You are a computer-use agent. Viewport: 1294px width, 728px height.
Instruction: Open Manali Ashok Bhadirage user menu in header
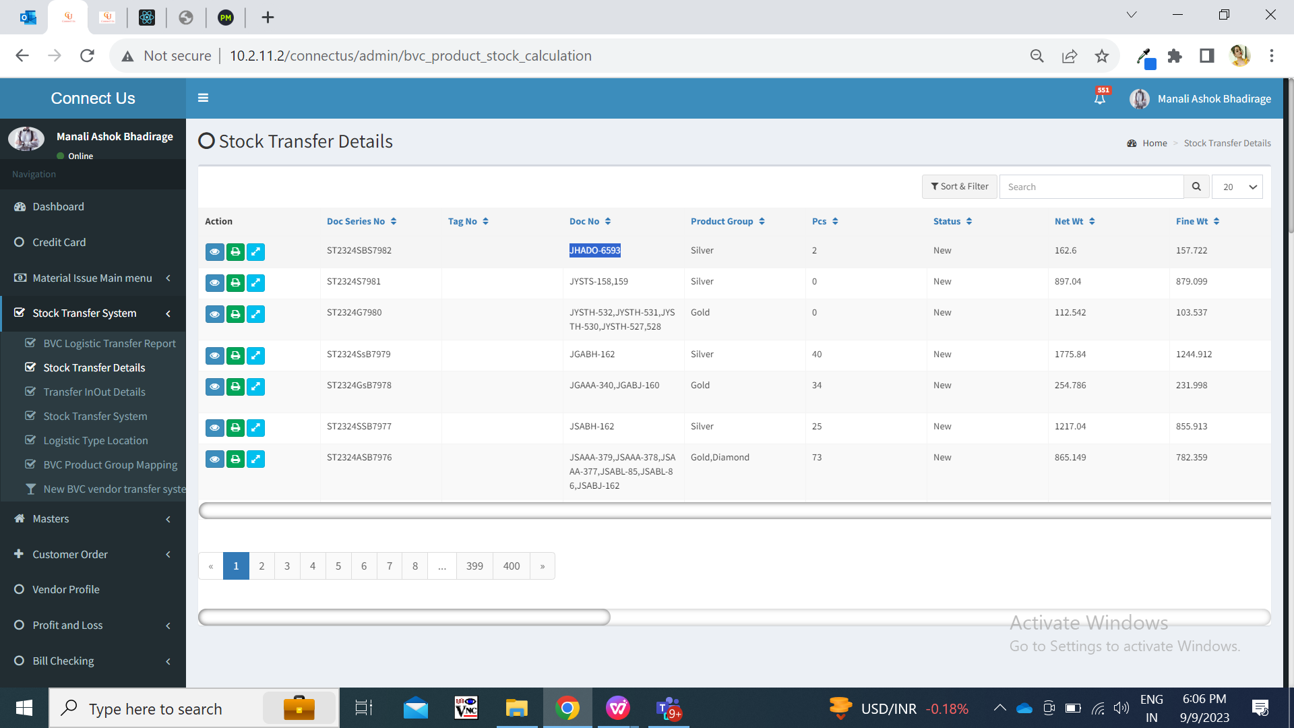click(x=1201, y=98)
